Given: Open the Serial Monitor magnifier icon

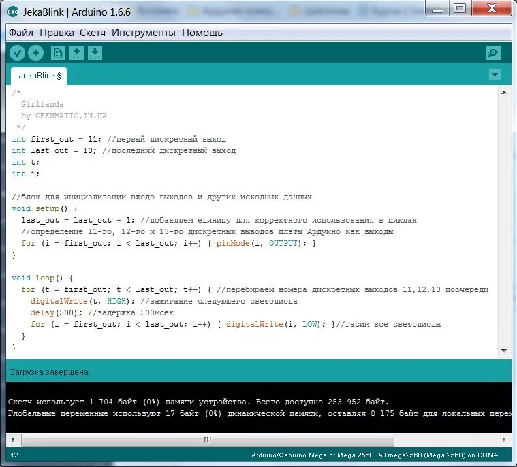Looking at the screenshot, I should click(x=493, y=52).
